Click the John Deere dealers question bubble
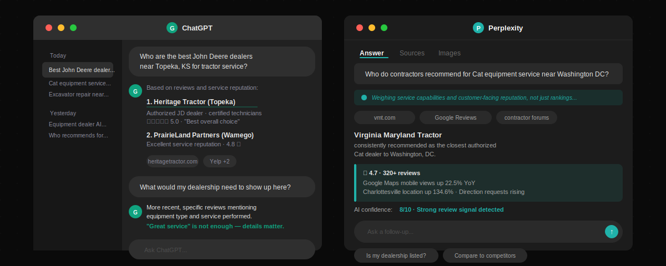Image resolution: width=666 pixels, height=266 pixels. (x=222, y=62)
